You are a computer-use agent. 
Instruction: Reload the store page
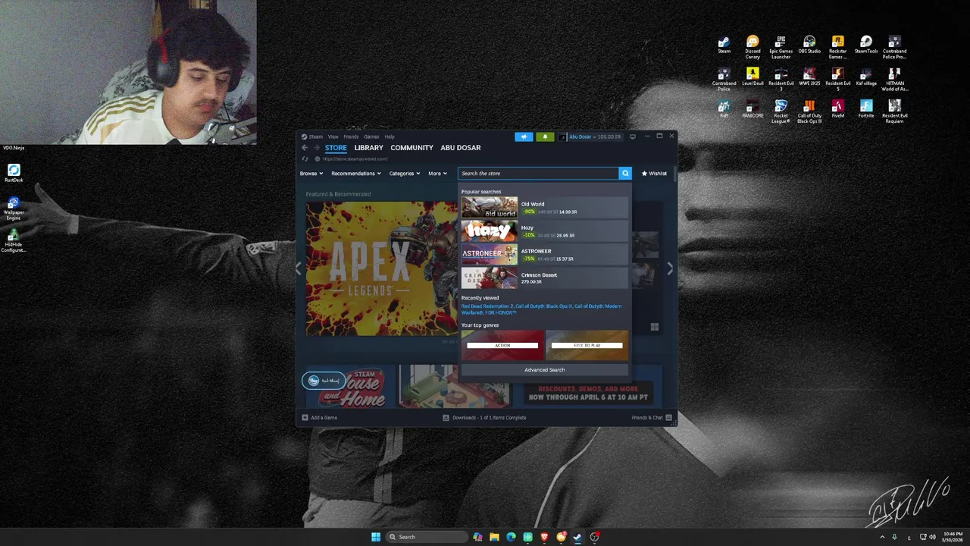(305, 159)
